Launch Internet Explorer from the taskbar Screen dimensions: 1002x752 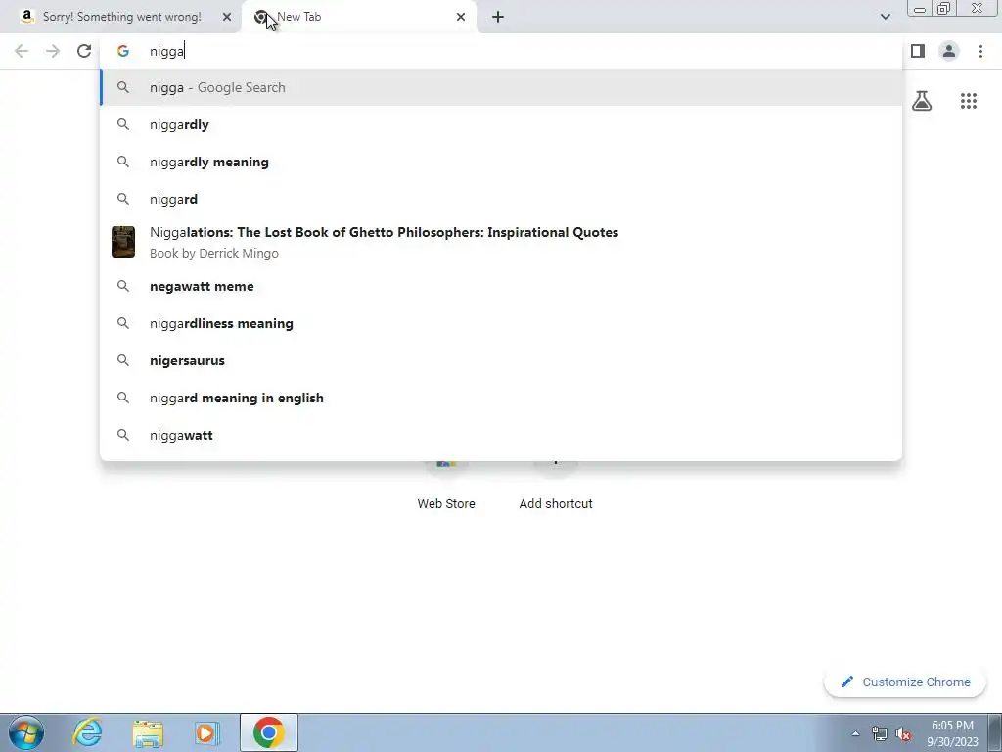click(x=87, y=732)
